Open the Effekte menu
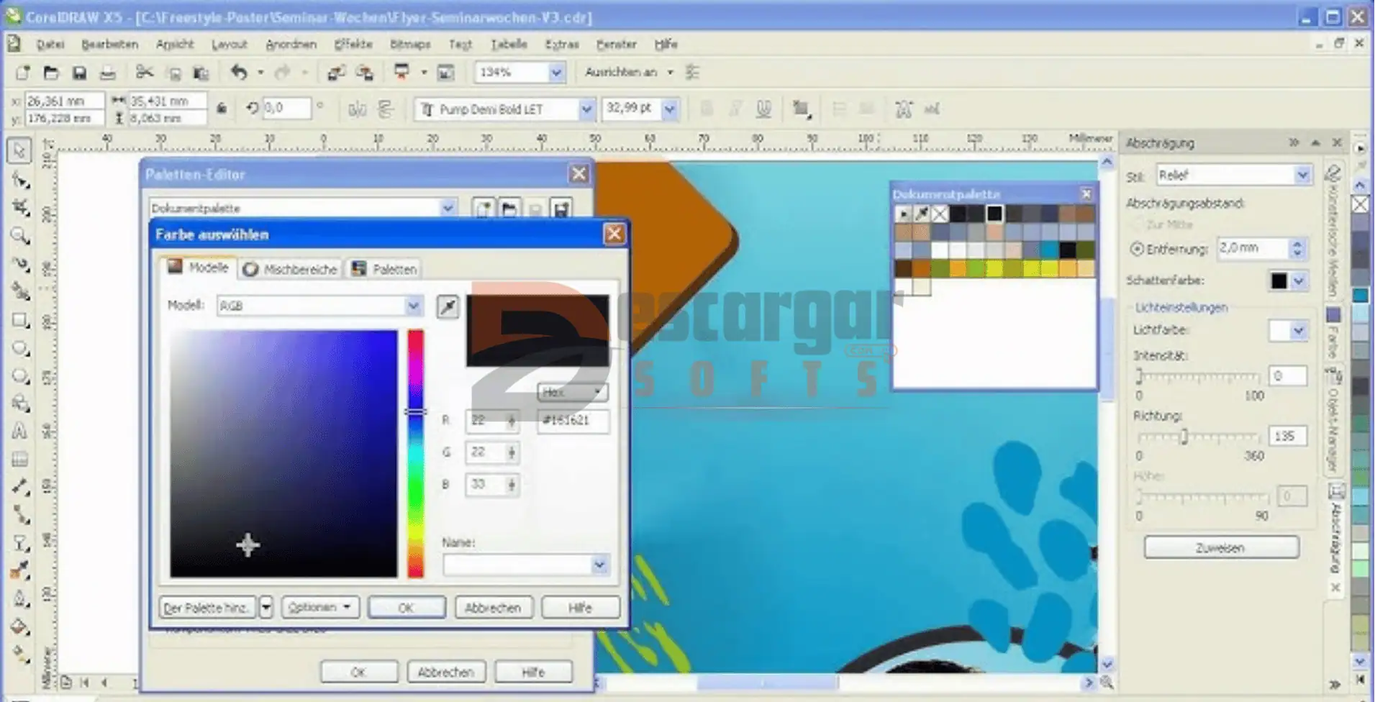The image size is (1375, 702). coord(353,45)
